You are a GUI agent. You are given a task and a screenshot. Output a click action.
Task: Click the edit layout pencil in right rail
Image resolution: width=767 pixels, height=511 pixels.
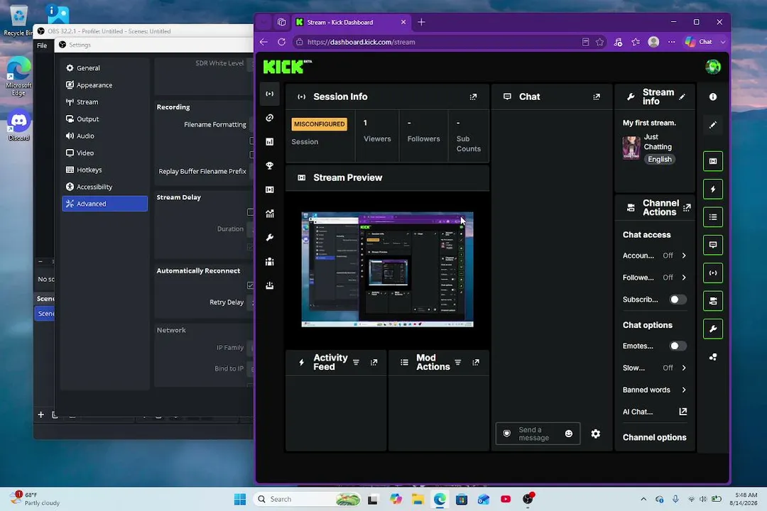[x=713, y=125]
